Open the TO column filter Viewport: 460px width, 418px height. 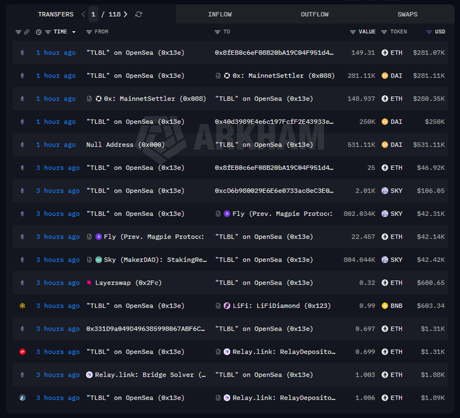(x=217, y=32)
